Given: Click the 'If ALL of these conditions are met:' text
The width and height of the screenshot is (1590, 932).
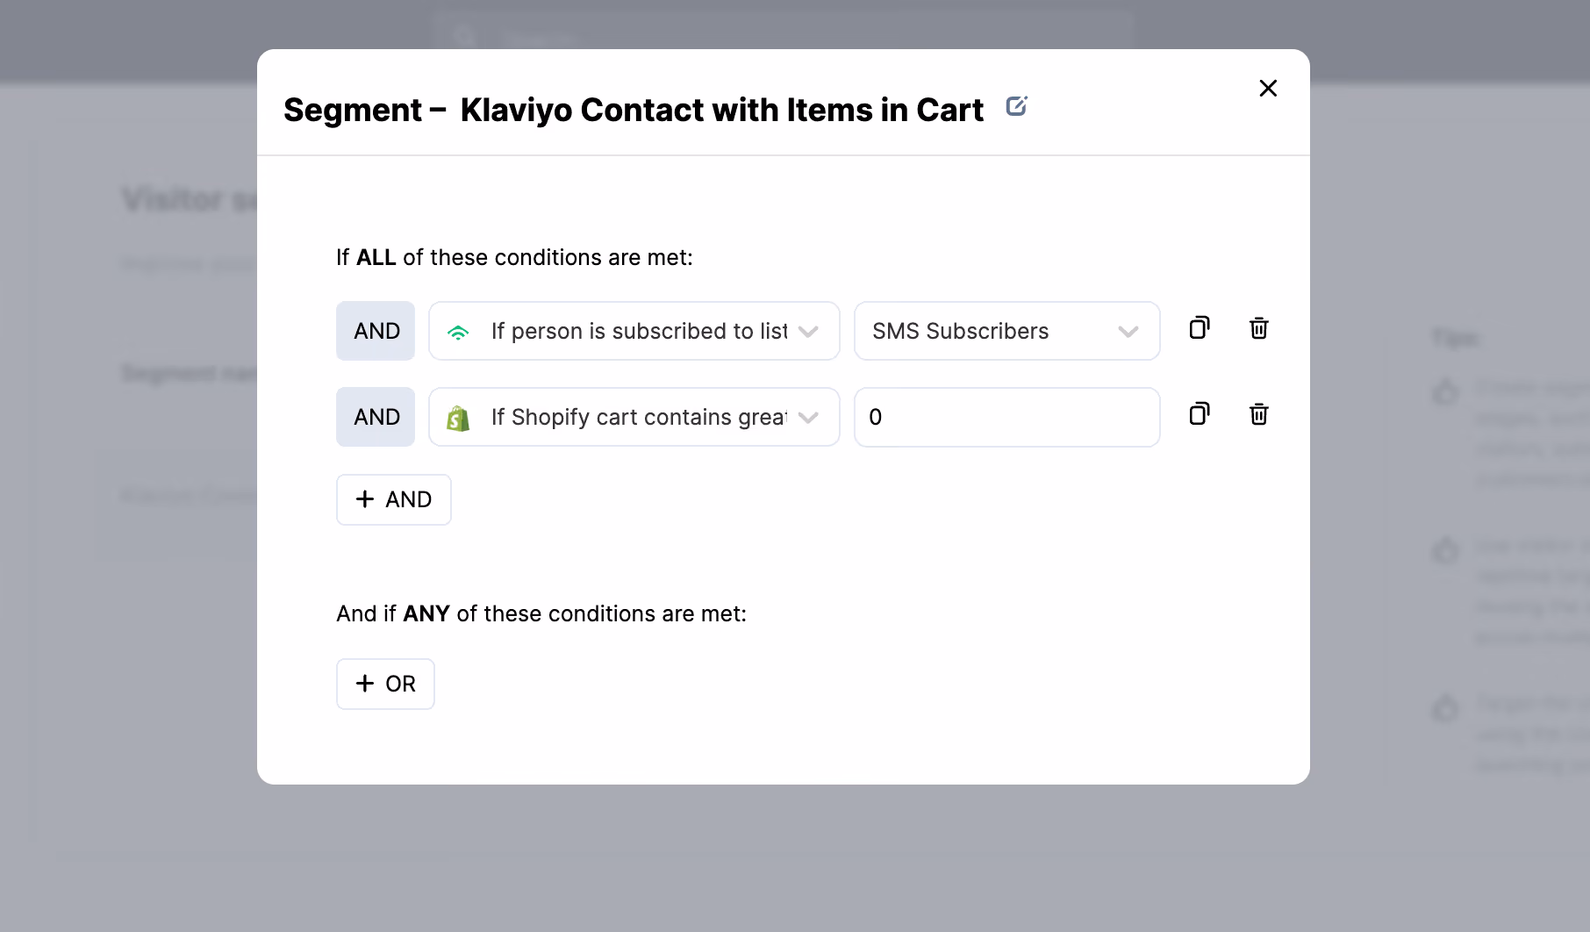Looking at the screenshot, I should 515,257.
